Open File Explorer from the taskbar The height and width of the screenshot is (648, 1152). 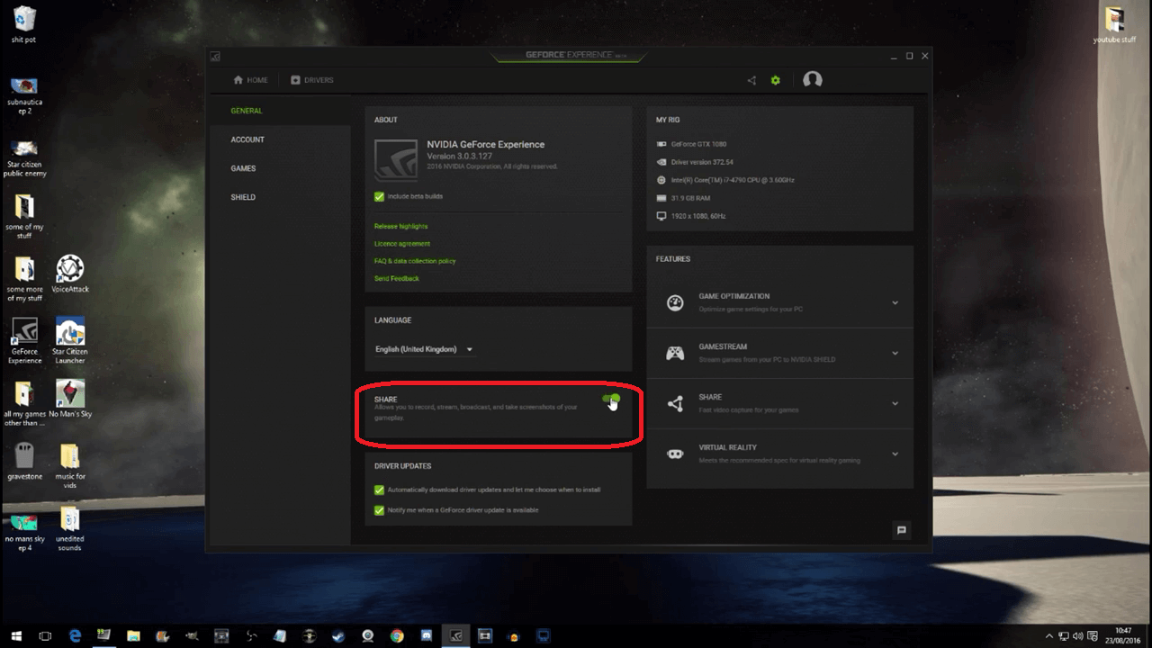[x=133, y=634]
